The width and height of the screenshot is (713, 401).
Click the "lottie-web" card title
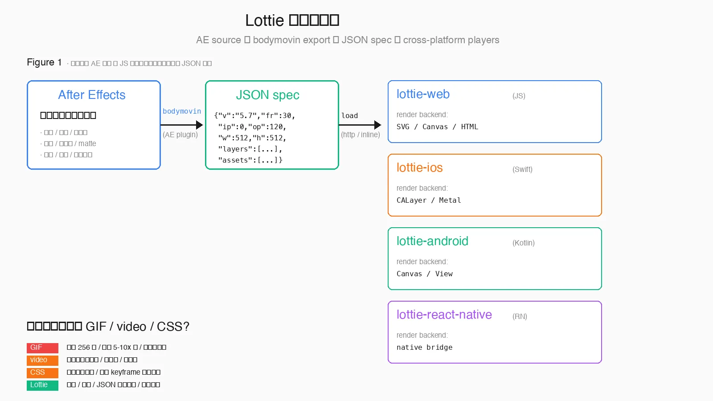tap(423, 94)
